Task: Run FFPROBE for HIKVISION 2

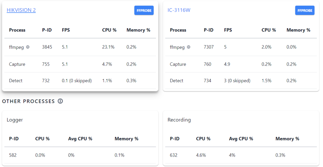Action: pyautogui.click(x=144, y=10)
